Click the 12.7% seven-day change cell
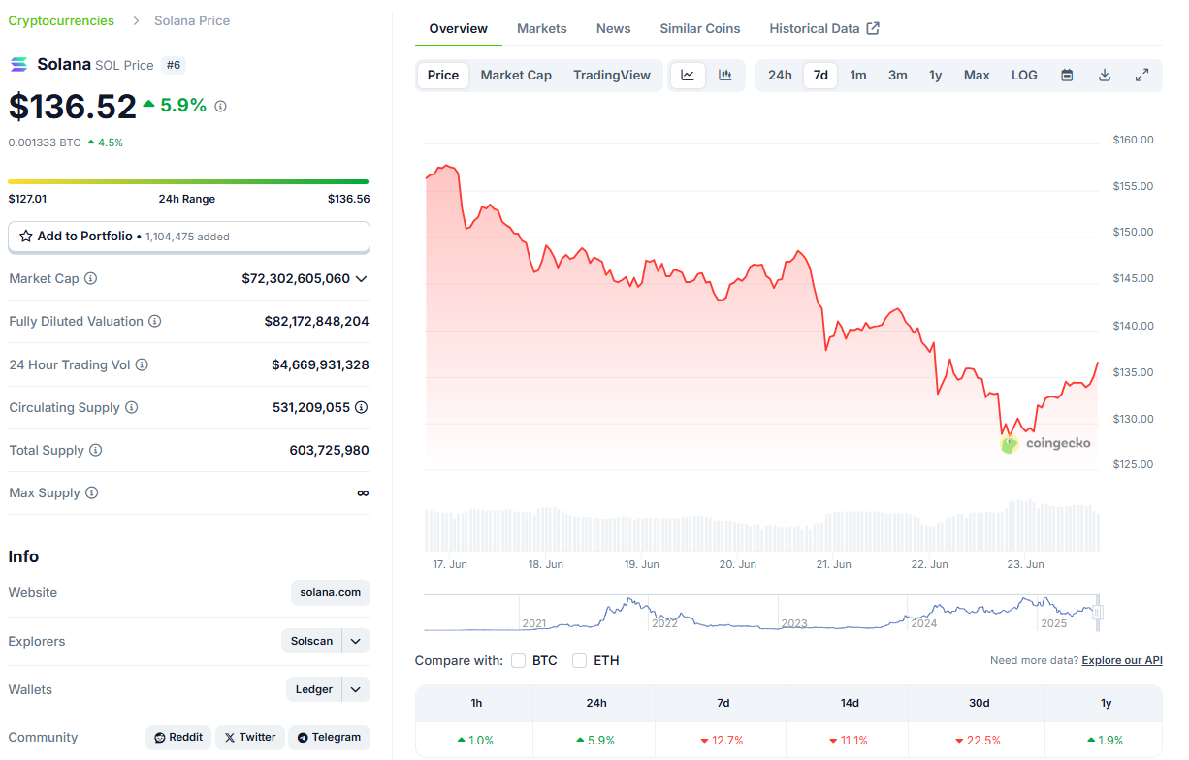The height and width of the screenshot is (760, 1189). tap(723, 741)
